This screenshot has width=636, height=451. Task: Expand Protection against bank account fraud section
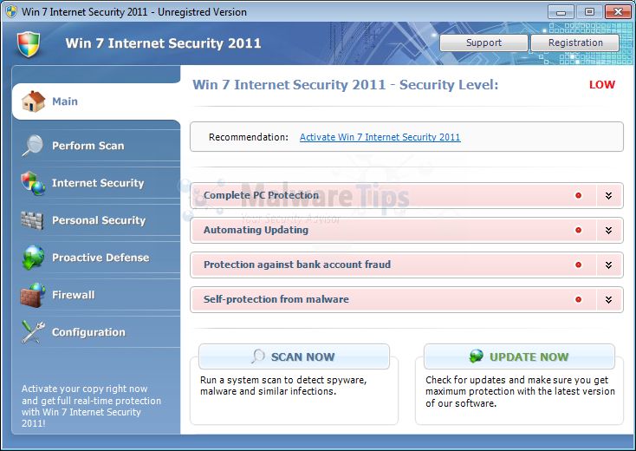pos(609,265)
